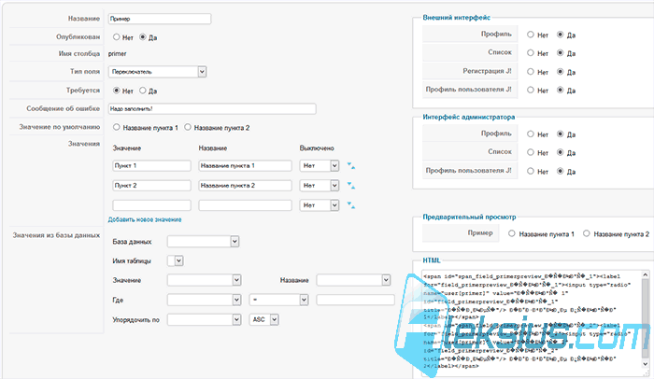The image size is (654, 379).
Task: Open Выключено dropdown for Пункт 2
Action: click(320, 185)
